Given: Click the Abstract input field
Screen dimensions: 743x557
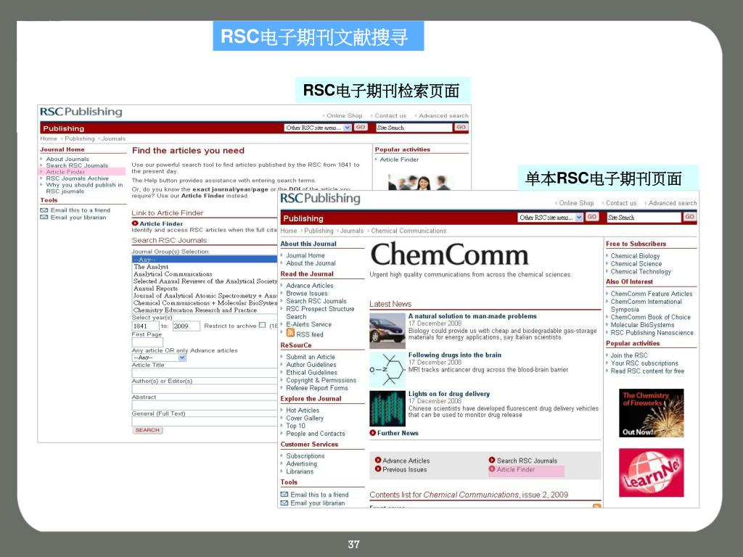Looking at the screenshot, I should click(x=204, y=405).
